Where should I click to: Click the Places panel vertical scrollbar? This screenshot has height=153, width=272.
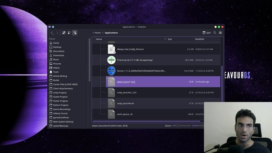tap(90, 60)
